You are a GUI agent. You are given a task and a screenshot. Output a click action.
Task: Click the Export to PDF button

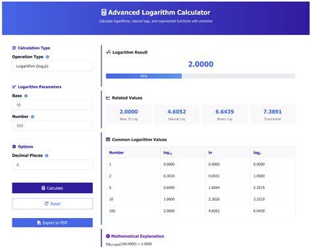53,223
